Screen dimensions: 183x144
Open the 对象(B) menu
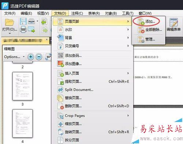tap(111, 13)
